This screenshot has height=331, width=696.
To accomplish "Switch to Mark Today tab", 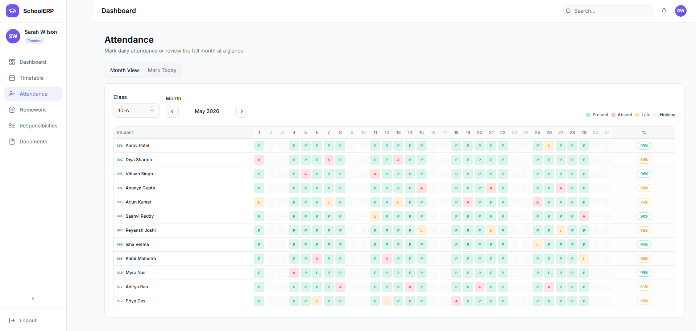I will [162, 70].
